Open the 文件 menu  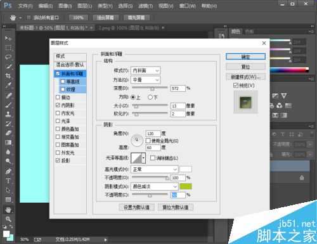tap(25, 6)
